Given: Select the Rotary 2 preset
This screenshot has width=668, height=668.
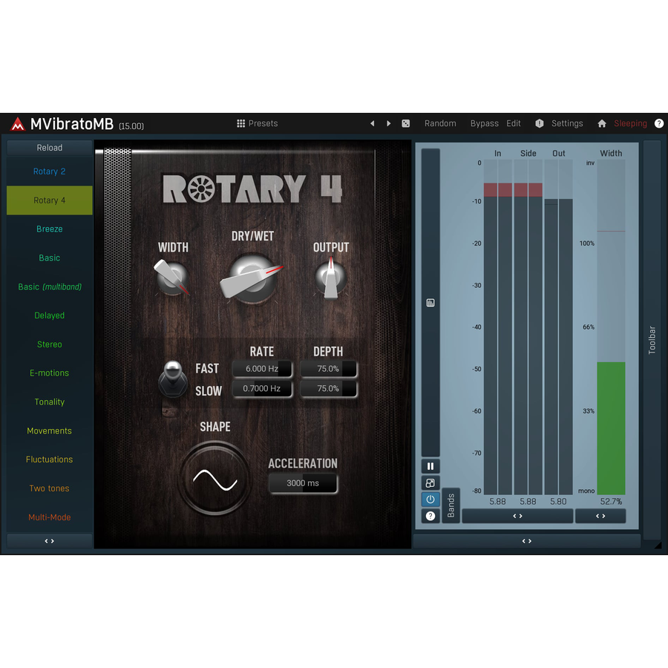Looking at the screenshot, I should pyautogui.click(x=50, y=171).
